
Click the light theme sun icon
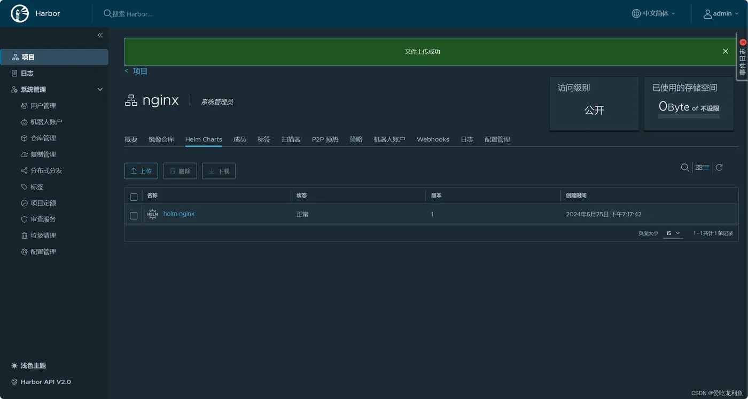[x=14, y=366]
